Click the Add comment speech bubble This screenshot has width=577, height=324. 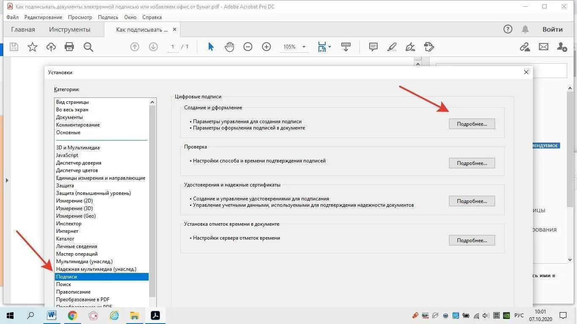(373, 47)
